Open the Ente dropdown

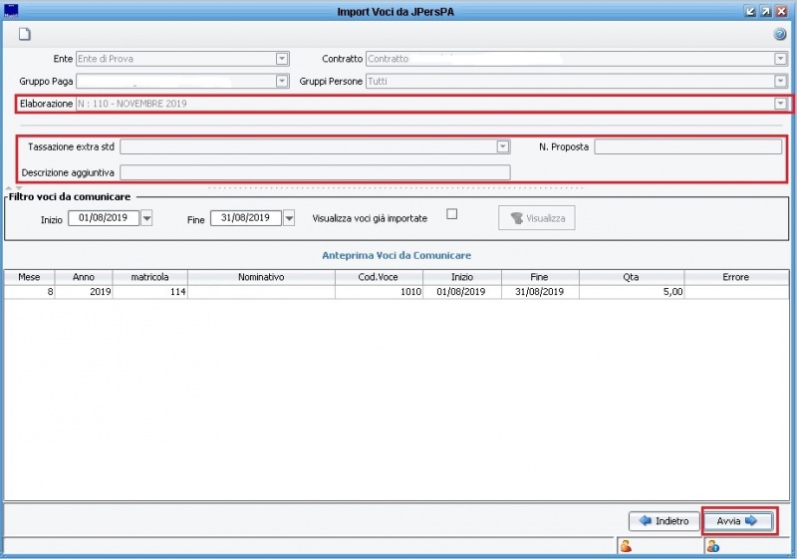click(x=282, y=59)
